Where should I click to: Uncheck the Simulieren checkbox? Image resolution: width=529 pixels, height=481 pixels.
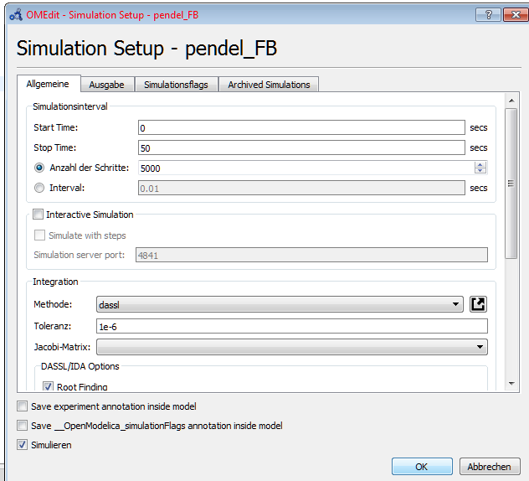click(x=22, y=445)
